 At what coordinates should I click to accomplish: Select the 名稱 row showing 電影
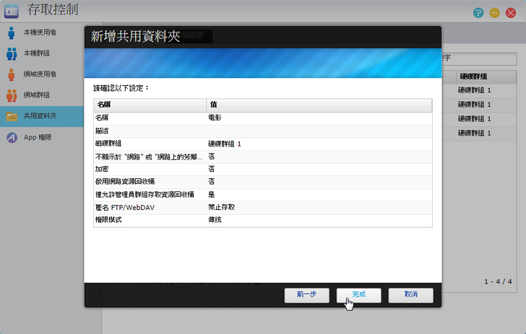[262, 117]
